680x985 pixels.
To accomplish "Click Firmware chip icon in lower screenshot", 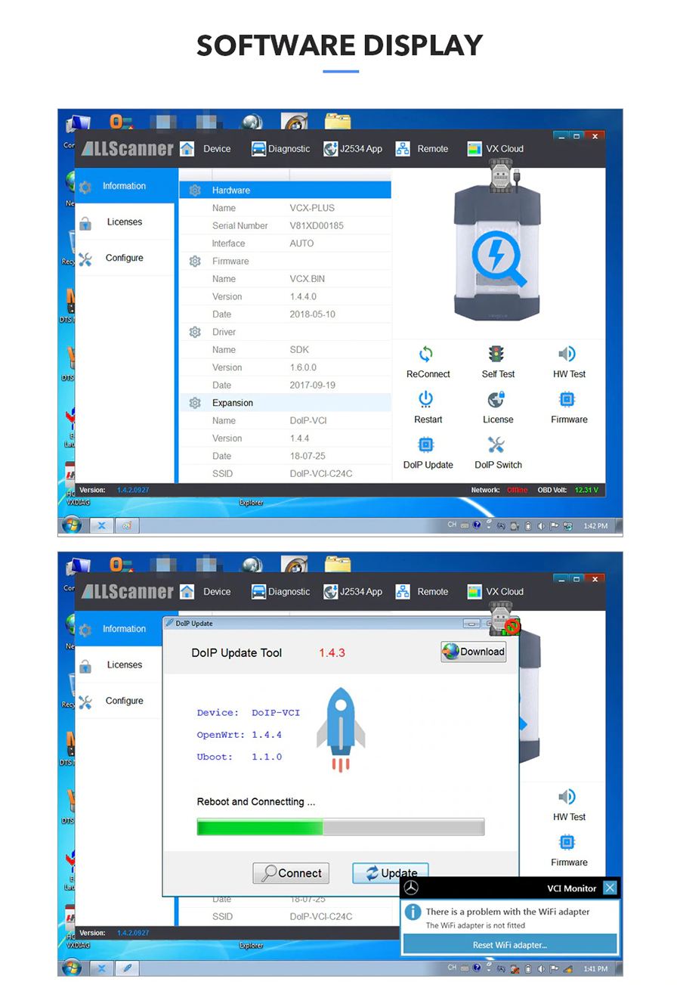I will pos(567,842).
